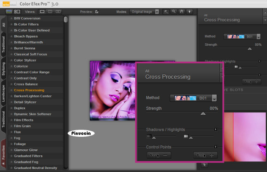Open the Method B01 dropdown in right sidebar

242,36
